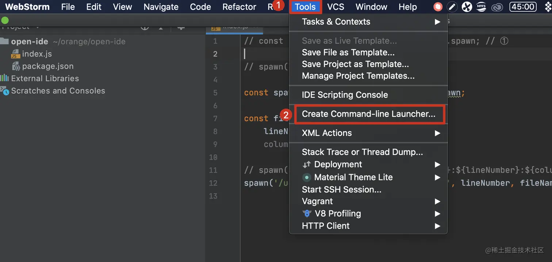Choose Create Command-line Launcher...
This screenshot has width=552, height=262.
tap(368, 114)
